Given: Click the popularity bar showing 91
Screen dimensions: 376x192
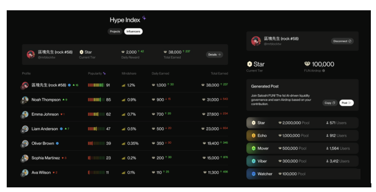Looking at the screenshot, I should [x=96, y=85].
